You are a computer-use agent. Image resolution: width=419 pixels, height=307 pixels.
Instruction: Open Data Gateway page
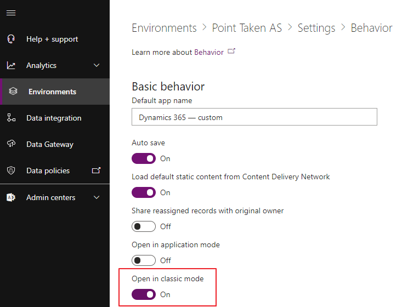pyautogui.click(x=55, y=144)
